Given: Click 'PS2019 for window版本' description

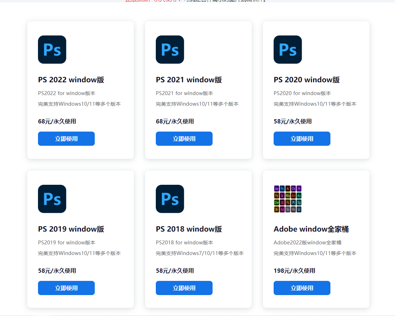Looking at the screenshot, I should [x=67, y=243].
